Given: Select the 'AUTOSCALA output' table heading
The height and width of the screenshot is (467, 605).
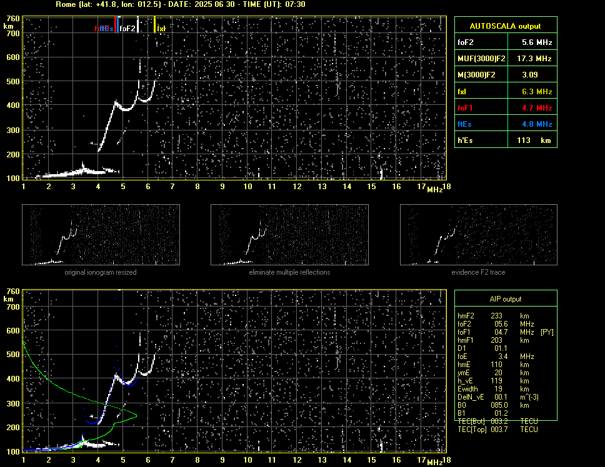Looking at the screenshot, I should pyautogui.click(x=506, y=26).
